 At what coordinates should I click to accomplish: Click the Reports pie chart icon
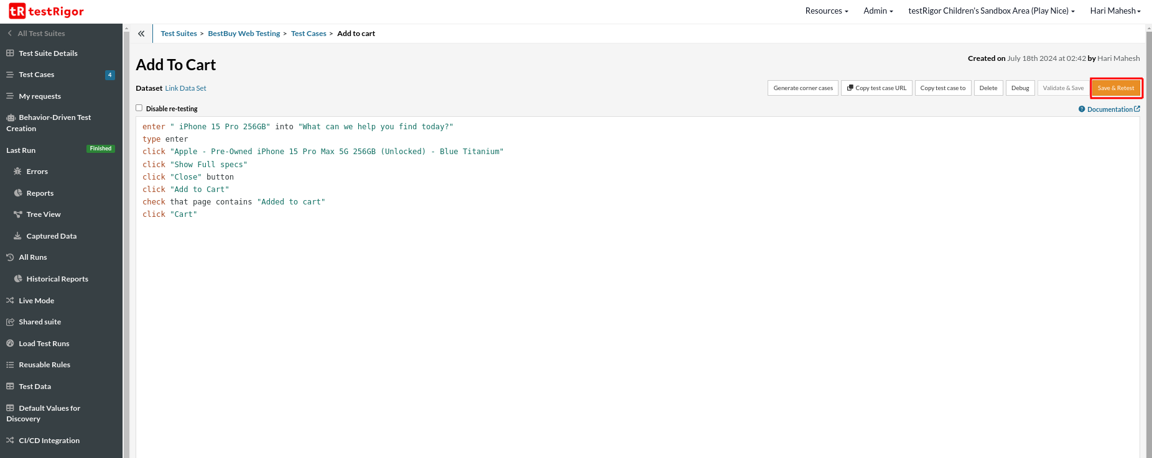point(17,193)
